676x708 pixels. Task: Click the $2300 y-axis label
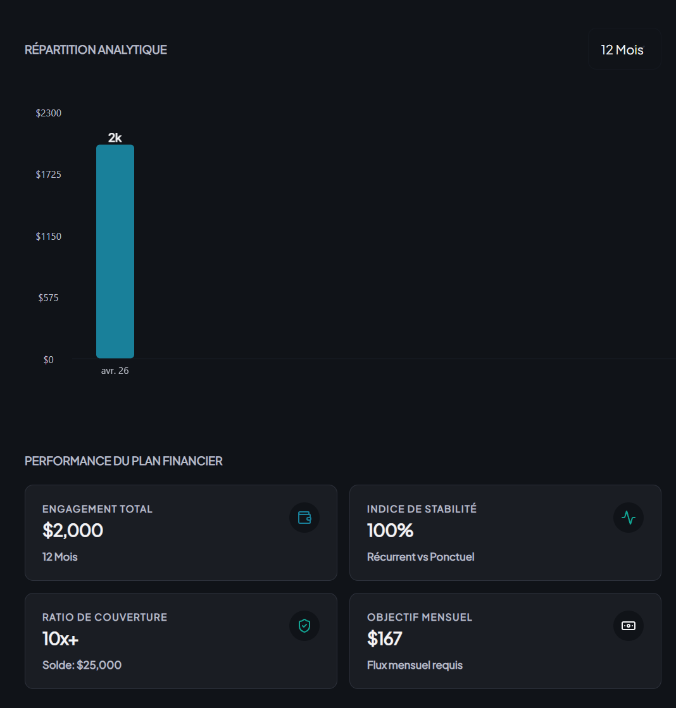point(48,113)
